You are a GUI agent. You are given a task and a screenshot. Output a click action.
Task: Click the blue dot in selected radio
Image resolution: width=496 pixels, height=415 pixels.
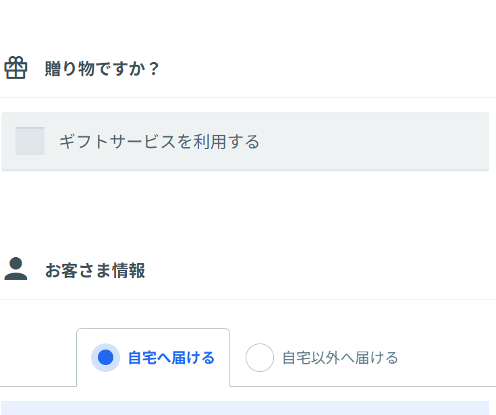coord(105,358)
